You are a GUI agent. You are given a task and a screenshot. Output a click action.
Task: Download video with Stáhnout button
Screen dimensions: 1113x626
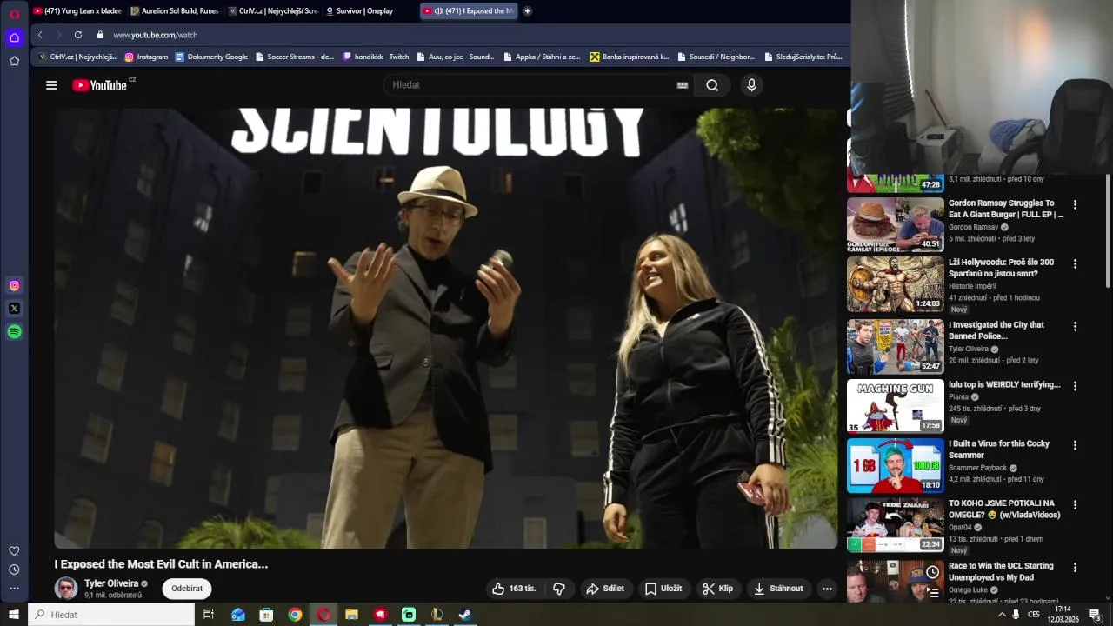779,589
